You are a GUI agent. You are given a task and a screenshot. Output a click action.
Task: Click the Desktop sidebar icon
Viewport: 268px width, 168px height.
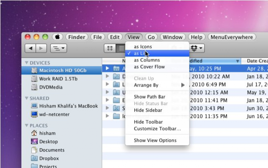[34, 141]
